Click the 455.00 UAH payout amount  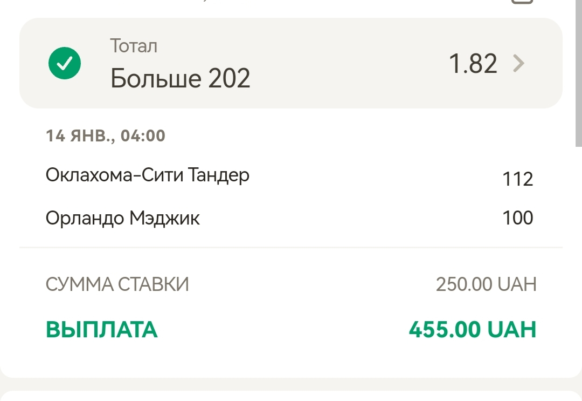click(472, 329)
